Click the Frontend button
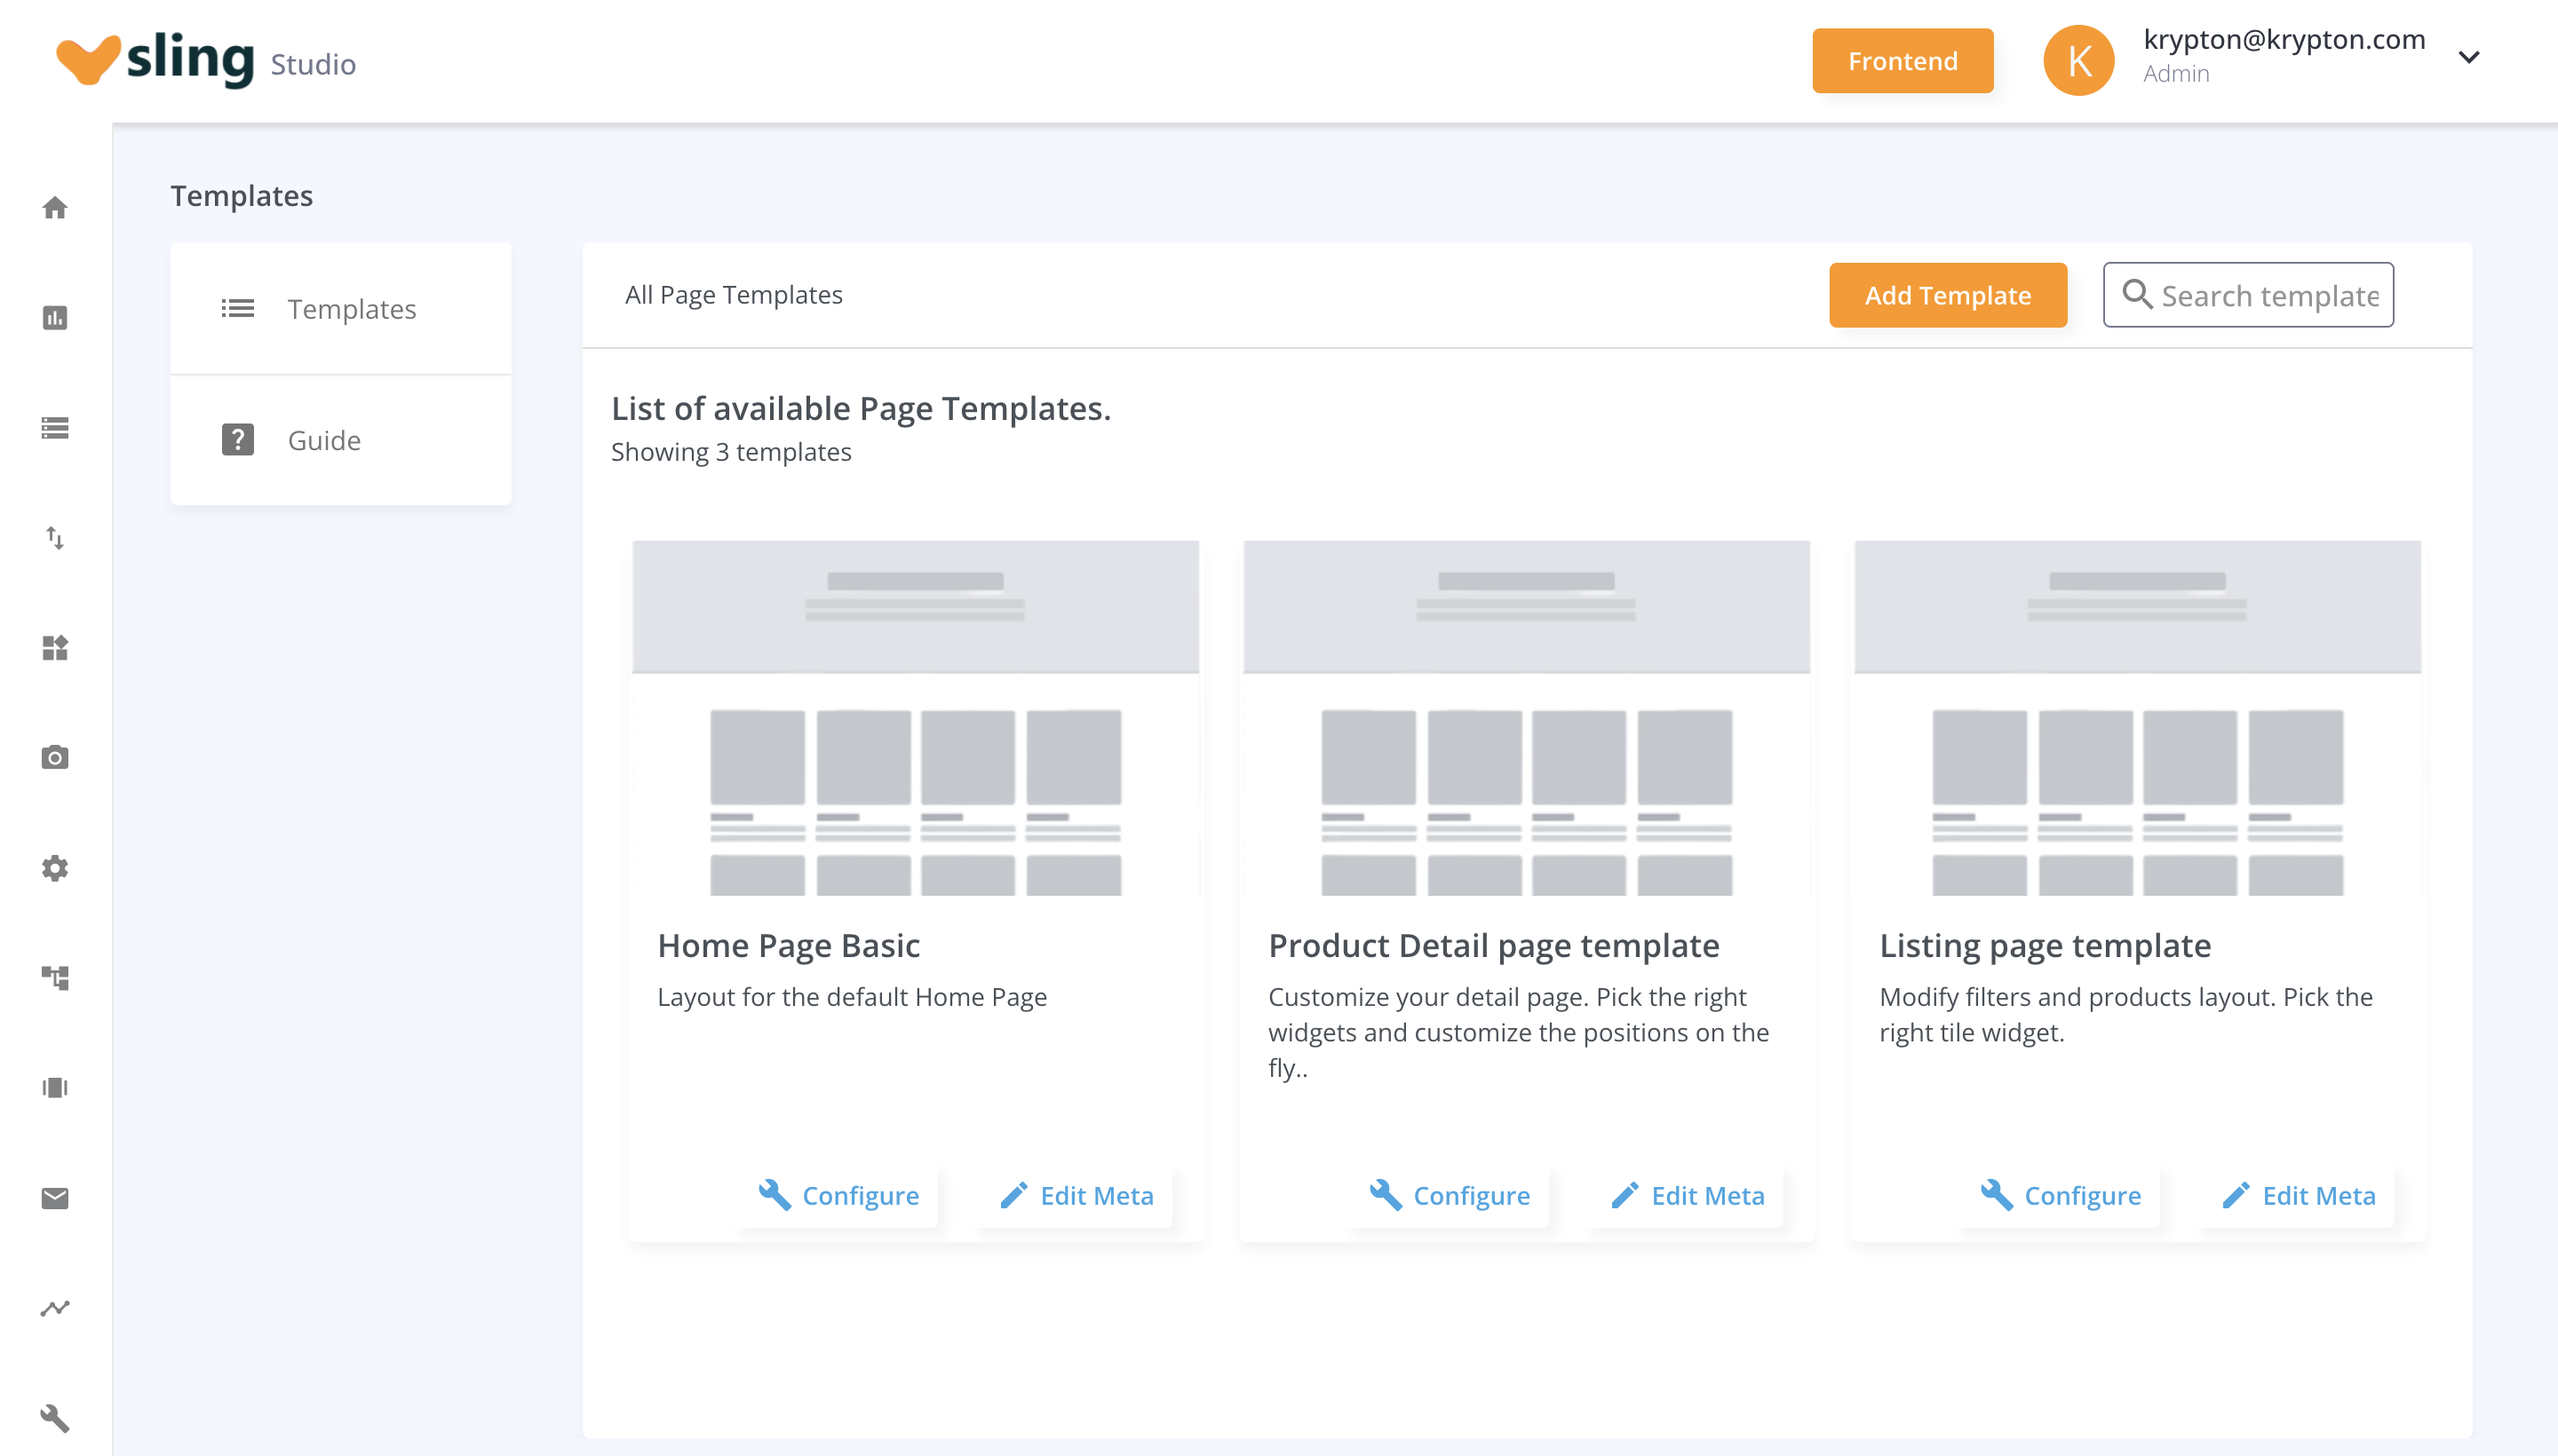2558x1456 pixels. 1902,61
